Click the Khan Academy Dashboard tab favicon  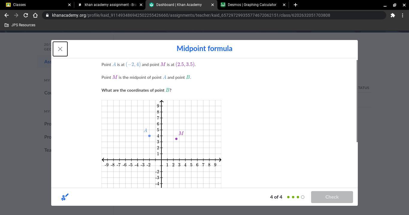(152, 5)
